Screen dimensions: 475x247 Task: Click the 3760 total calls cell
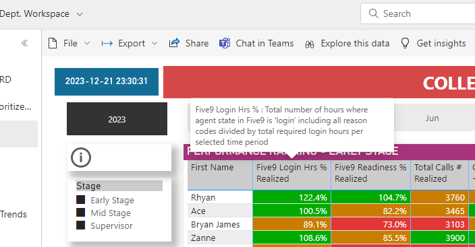click(439, 197)
